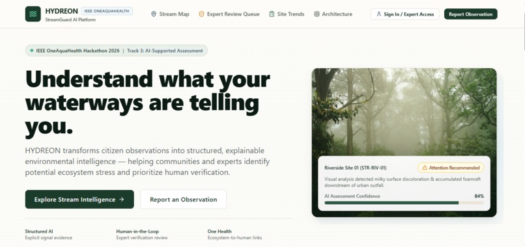This screenshot has width=525, height=247.
Task: Click the Site Trends clipboard icon
Action: point(272,14)
